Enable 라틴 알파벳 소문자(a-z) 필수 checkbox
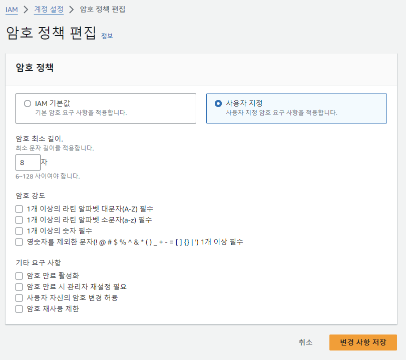Viewport: 406px width, 360px height. [x=19, y=220]
